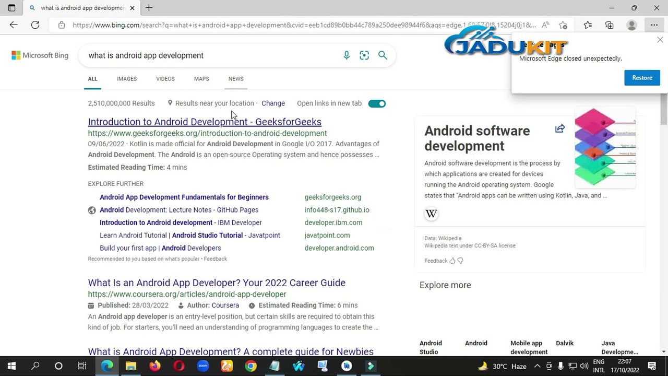Open What Is an Android App Developer result
Viewport: 668px width, 376px height.
[x=217, y=283]
